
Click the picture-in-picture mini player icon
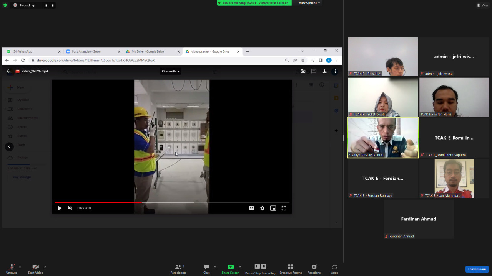[x=273, y=208]
